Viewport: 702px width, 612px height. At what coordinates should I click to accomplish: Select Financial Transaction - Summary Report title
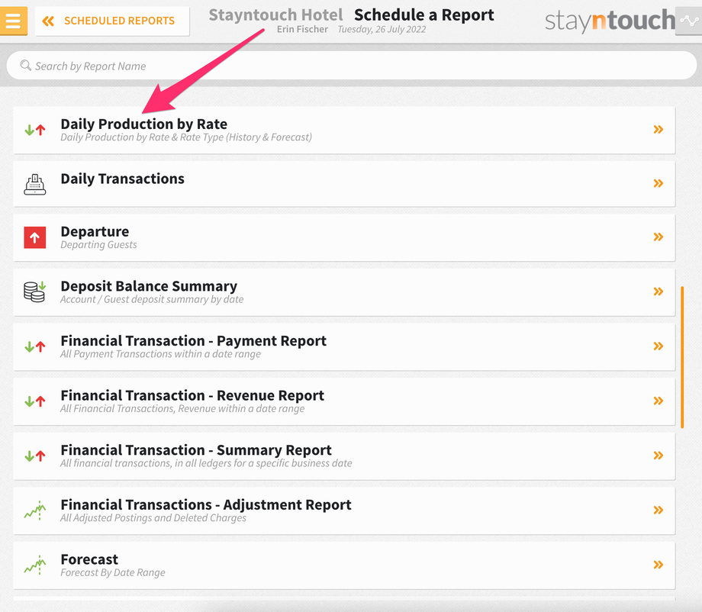click(196, 450)
